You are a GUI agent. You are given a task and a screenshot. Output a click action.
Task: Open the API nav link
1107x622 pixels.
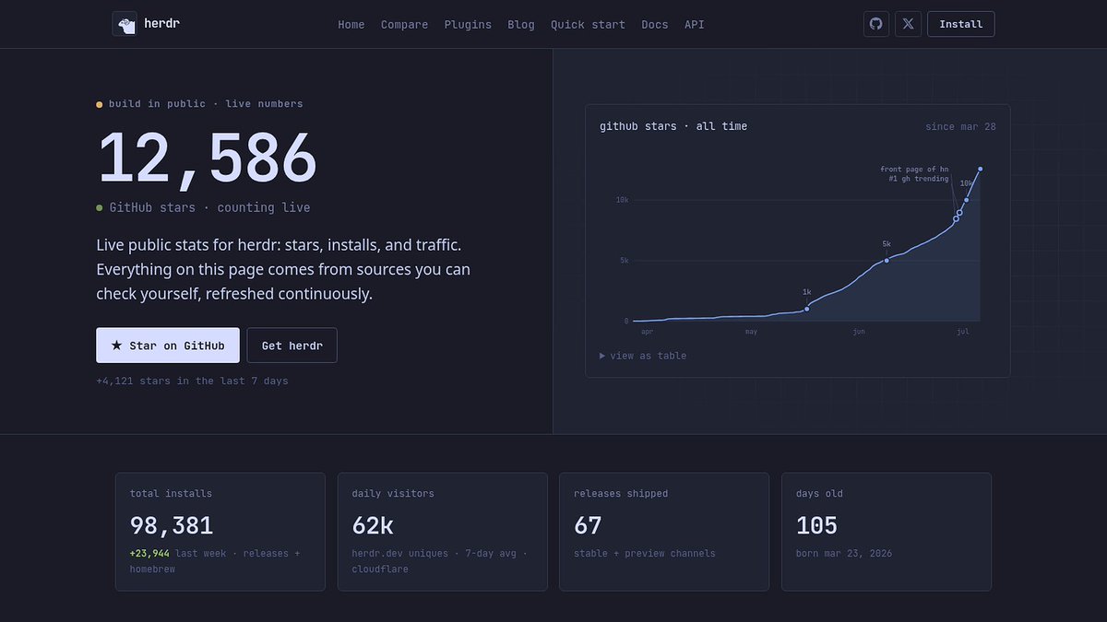(x=695, y=25)
